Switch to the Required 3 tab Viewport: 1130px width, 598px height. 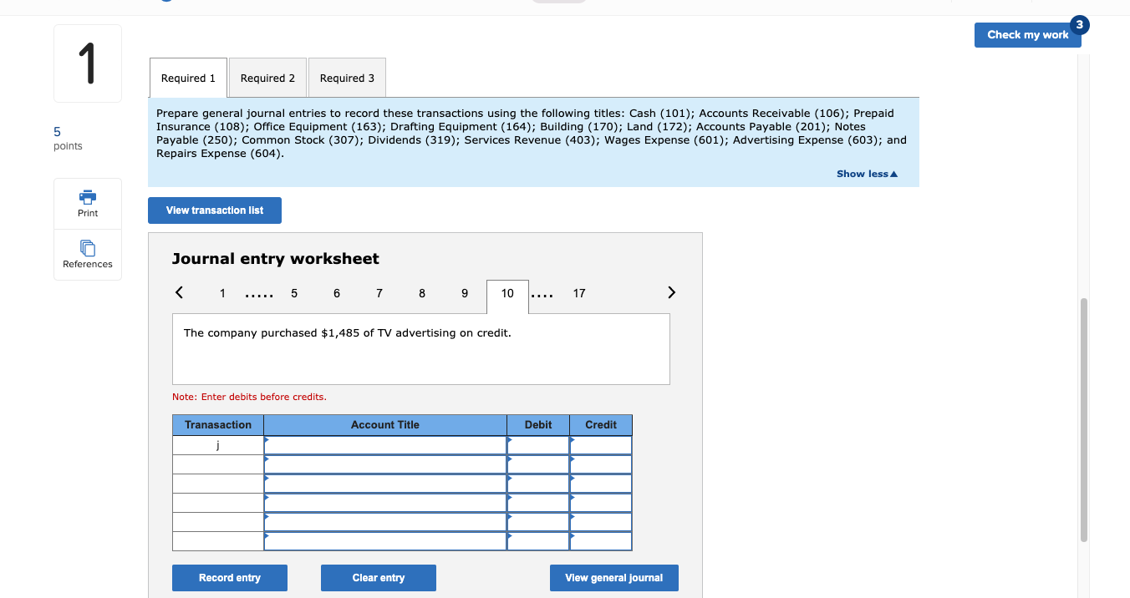click(x=347, y=78)
